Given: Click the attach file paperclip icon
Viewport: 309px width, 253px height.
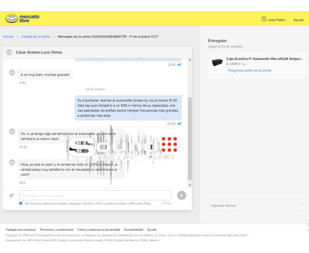Looking at the screenshot, I should [12, 196].
